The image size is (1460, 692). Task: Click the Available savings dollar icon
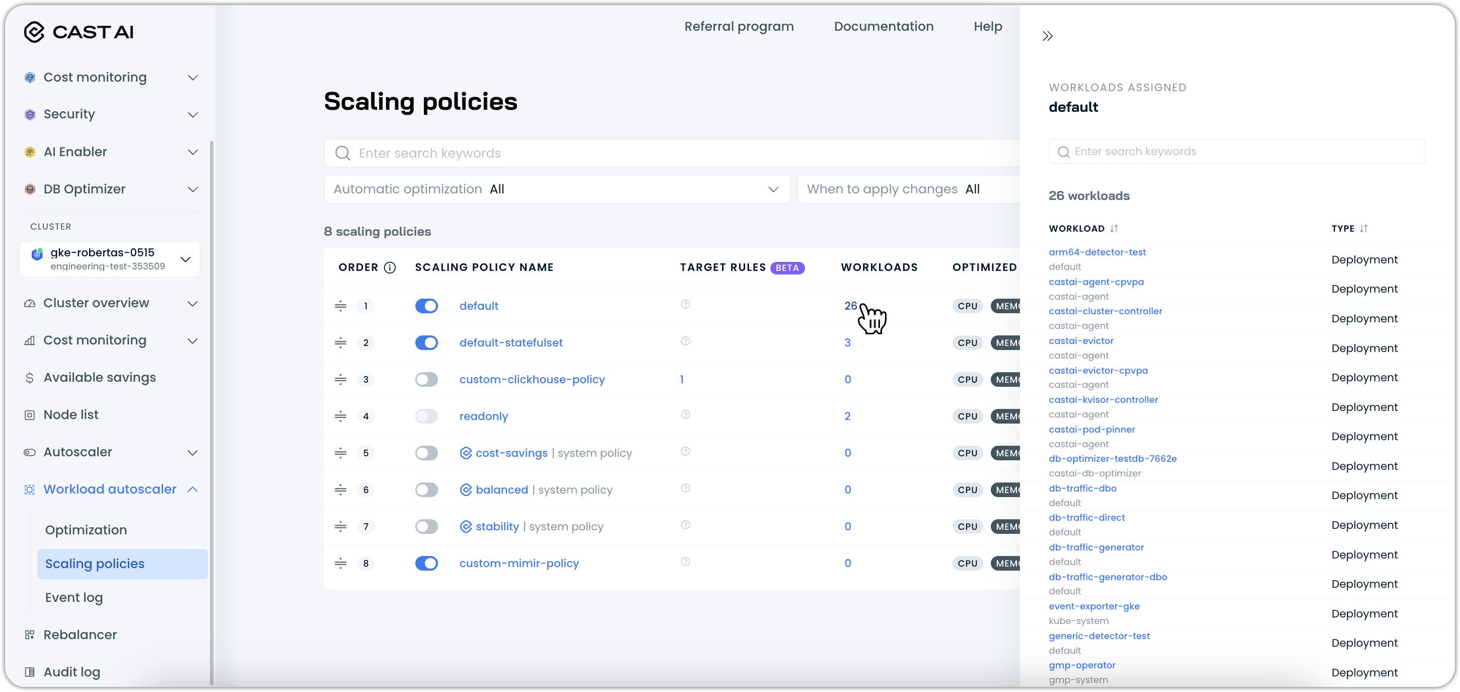tap(30, 378)
